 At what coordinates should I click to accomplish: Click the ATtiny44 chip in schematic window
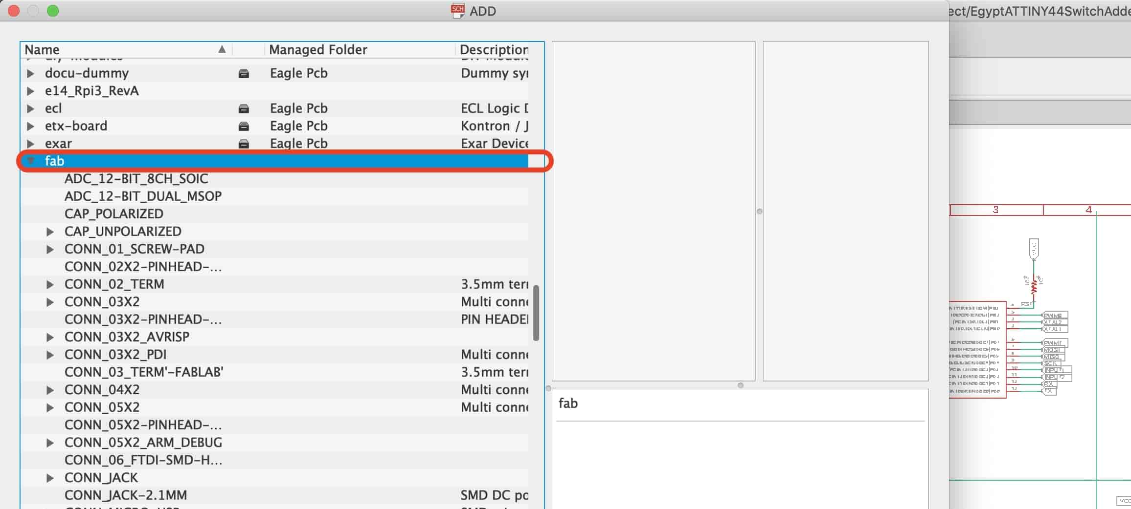(x=977, y=349)
